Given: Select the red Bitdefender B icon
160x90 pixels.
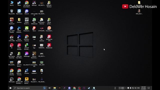Looking at the screenshot, I should point(49,46).
